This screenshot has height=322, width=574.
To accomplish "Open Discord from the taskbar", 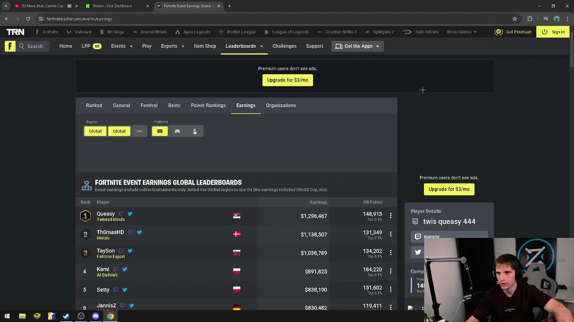I will point(96,316).
